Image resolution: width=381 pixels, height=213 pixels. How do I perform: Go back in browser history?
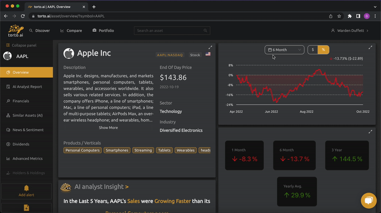[x=6, y=16]
